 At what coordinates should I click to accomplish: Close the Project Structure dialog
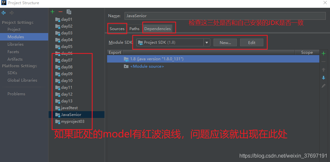tap(325, 3)
